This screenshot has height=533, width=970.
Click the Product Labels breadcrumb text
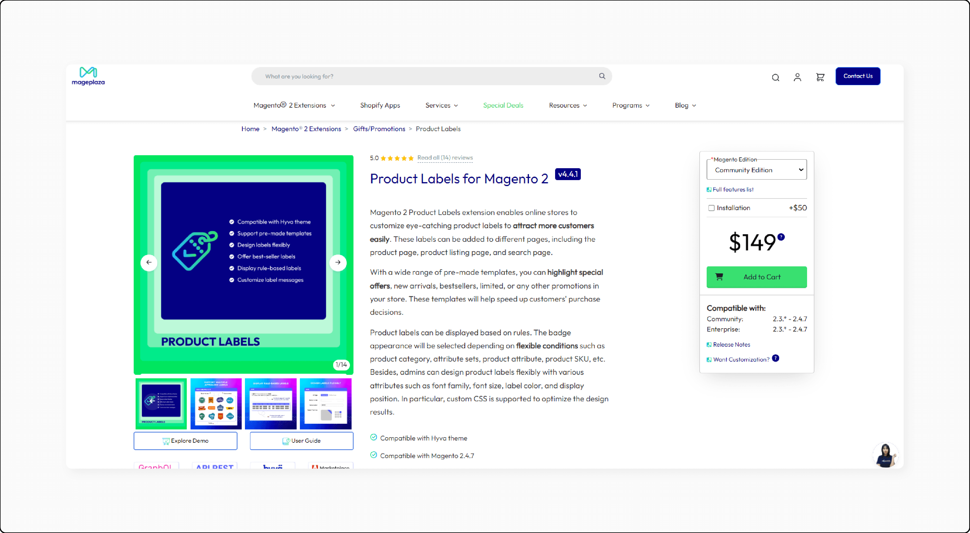pyautogui.click(x=438, y=129)
